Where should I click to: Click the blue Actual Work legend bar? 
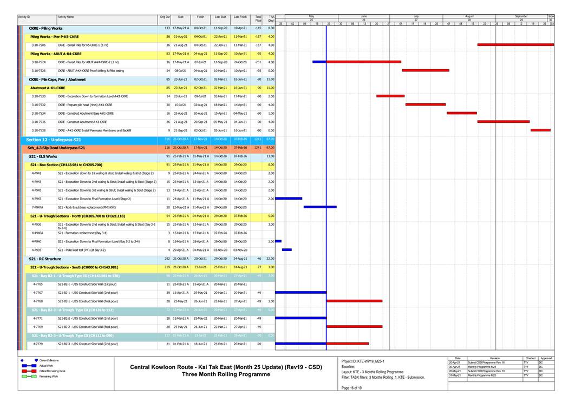(x=28, y=366)
